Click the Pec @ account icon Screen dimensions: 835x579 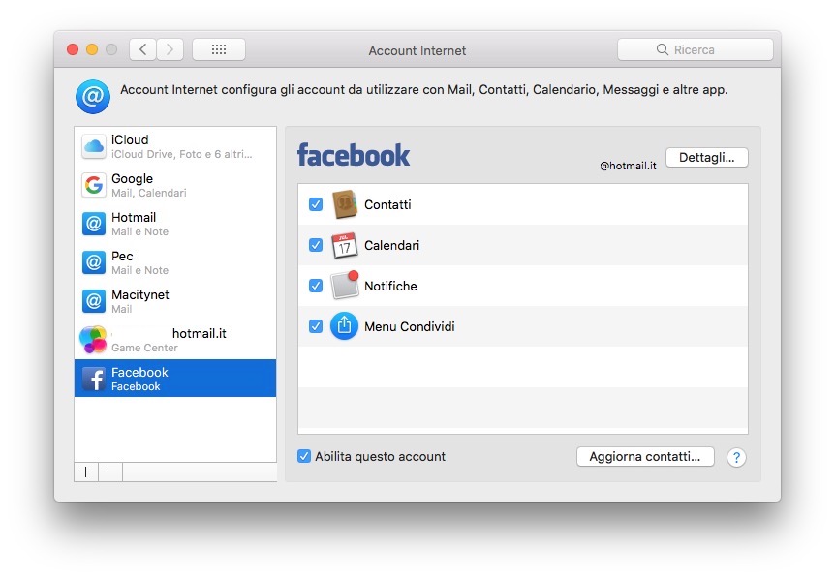click(94, 262)
